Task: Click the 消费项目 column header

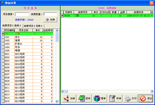Action: point(83,12)
